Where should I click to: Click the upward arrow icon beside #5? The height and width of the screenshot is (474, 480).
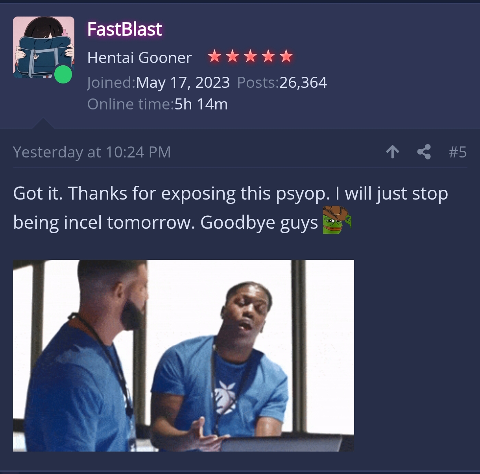coord(392,152)
